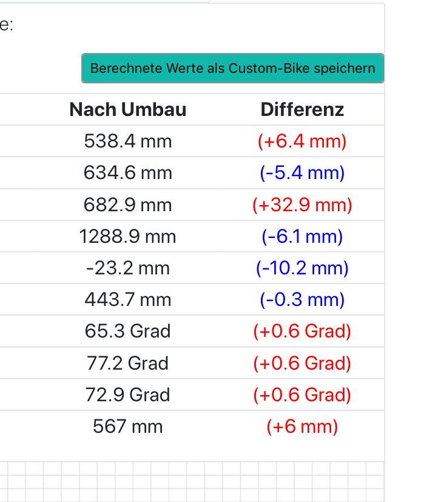Click the 443.7 mm value

tap(128, 299)
